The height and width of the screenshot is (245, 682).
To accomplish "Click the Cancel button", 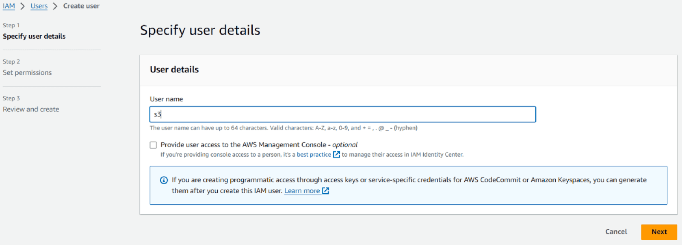I will pos(616,232).
